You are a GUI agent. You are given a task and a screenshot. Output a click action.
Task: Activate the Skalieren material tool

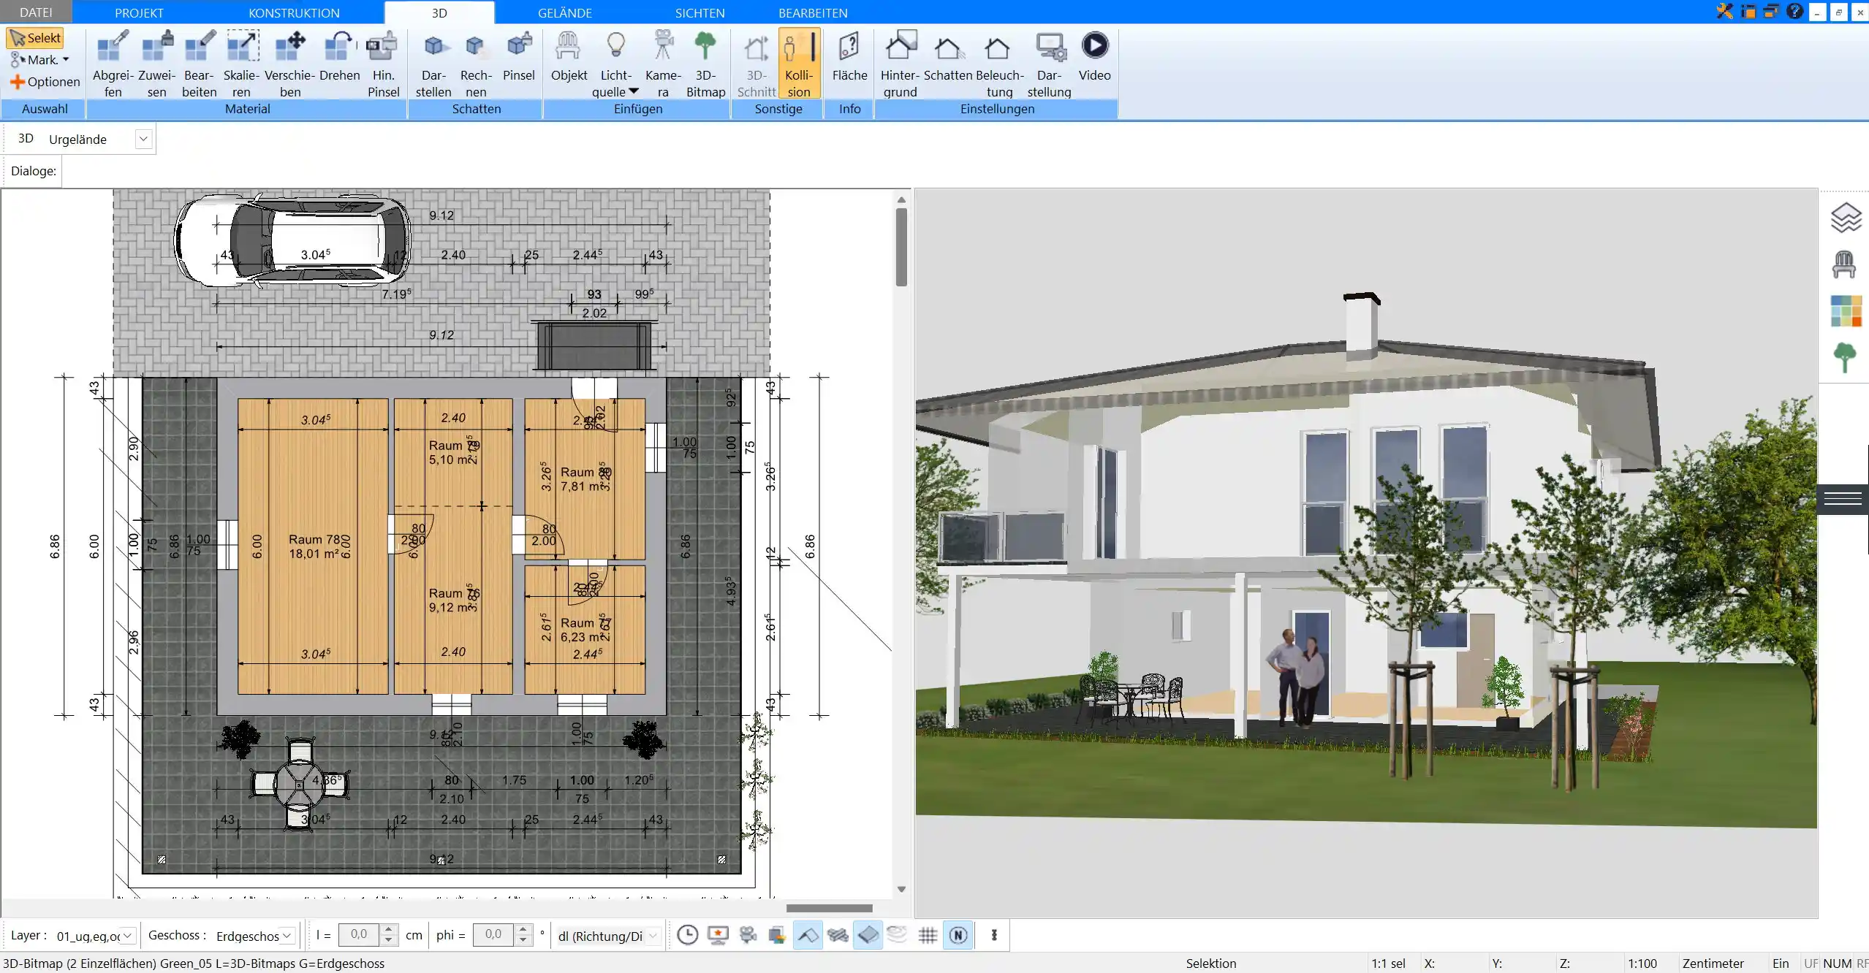(x=242, y=64)
